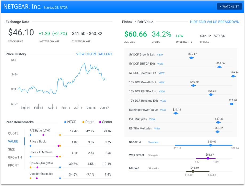Click the Peers Upside (finbox.io) value -7.1%
The height and width of the screenshot is (186, 245).
pos(90,175)
